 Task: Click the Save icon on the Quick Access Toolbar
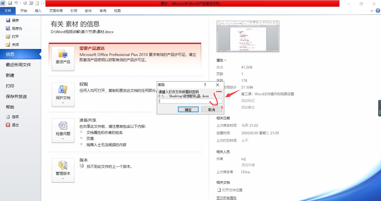pyautogui.click(x=10, y=3)
